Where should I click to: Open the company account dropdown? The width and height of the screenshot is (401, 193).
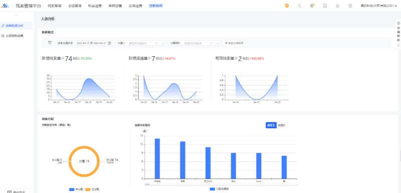point(378,6)
